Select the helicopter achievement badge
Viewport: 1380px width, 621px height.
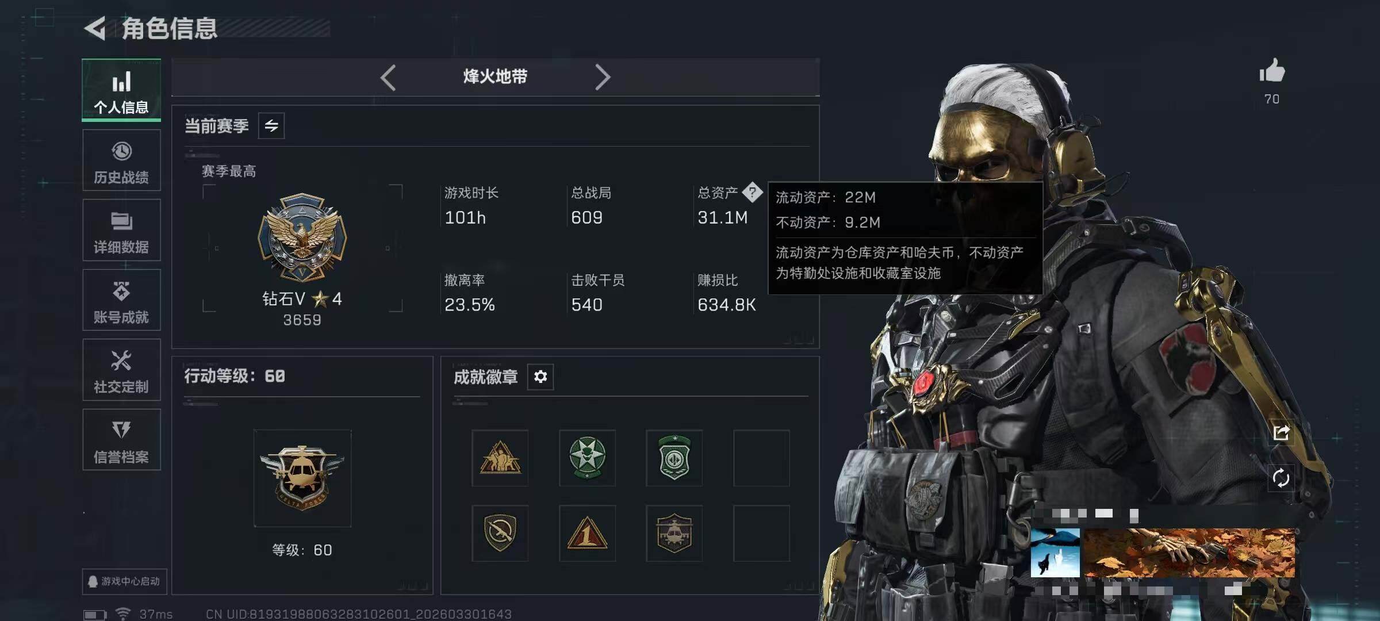(x=674, y=533)
